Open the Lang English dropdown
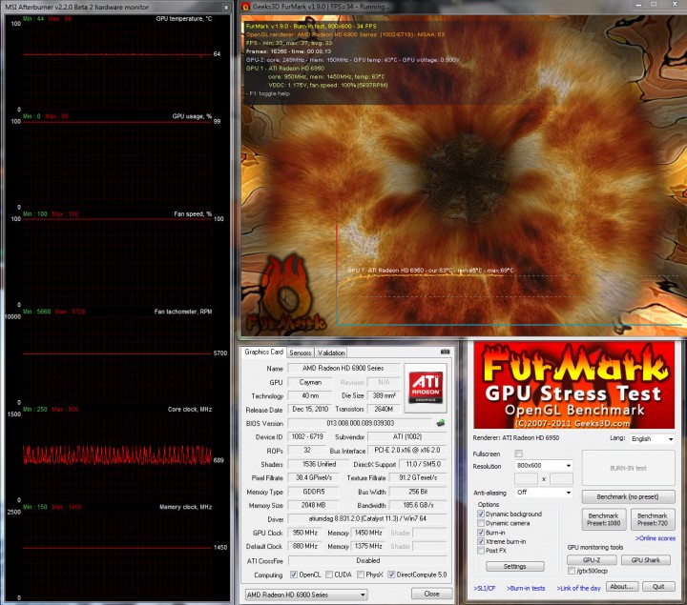 (x=652, y=438)
